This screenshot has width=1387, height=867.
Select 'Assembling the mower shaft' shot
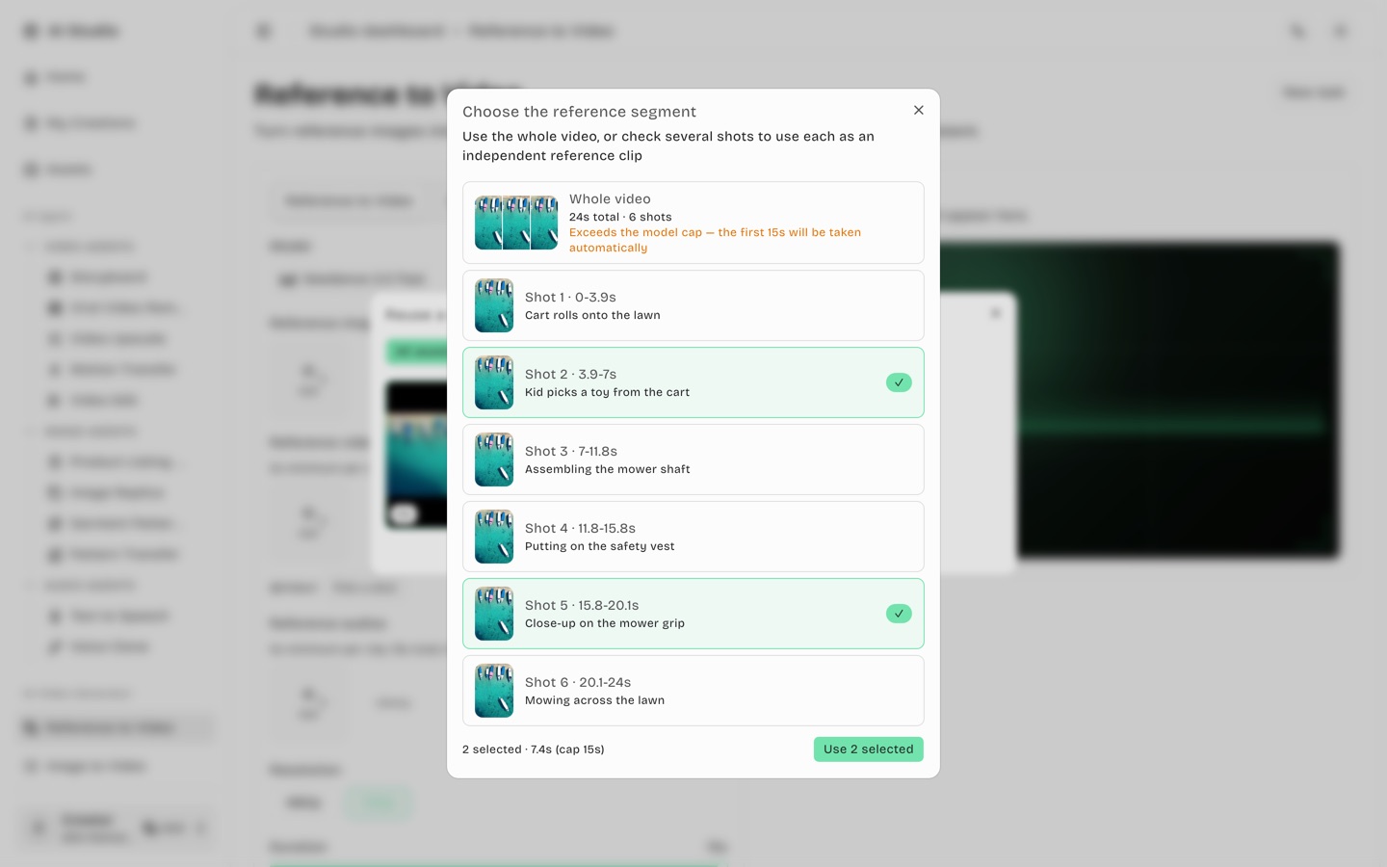tap(693, 460)
